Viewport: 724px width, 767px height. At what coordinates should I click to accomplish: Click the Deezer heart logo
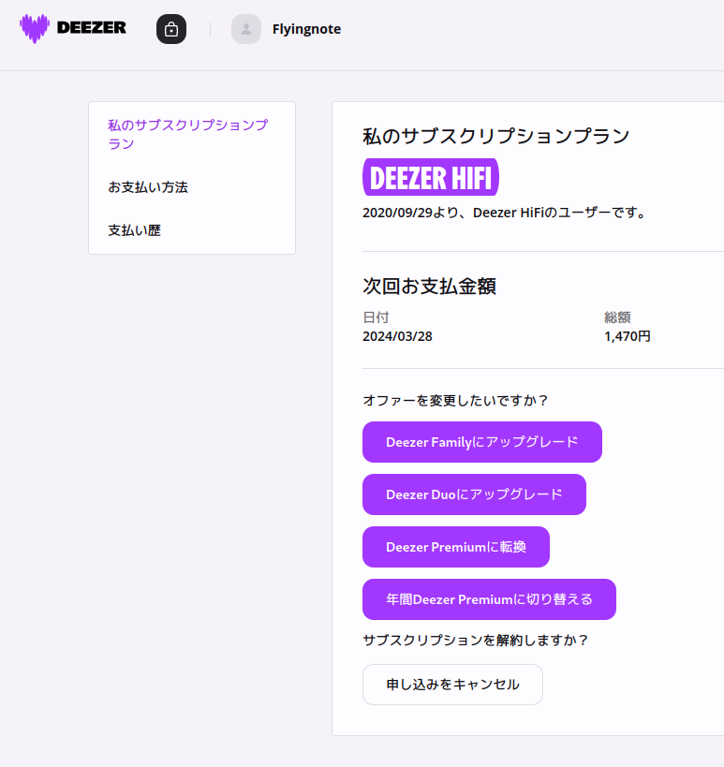click(x=35, y=29)
